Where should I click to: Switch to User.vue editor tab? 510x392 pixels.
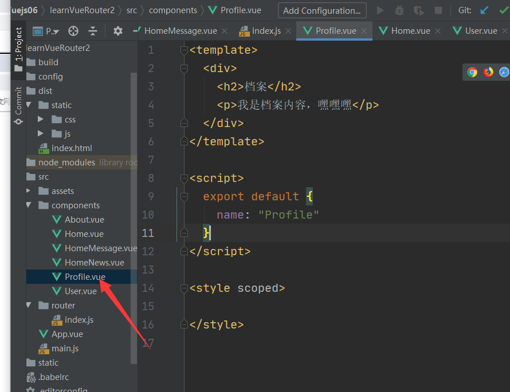pos(475,31)
